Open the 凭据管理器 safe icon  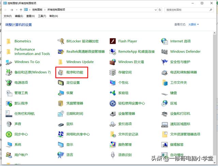pos(61,104)
